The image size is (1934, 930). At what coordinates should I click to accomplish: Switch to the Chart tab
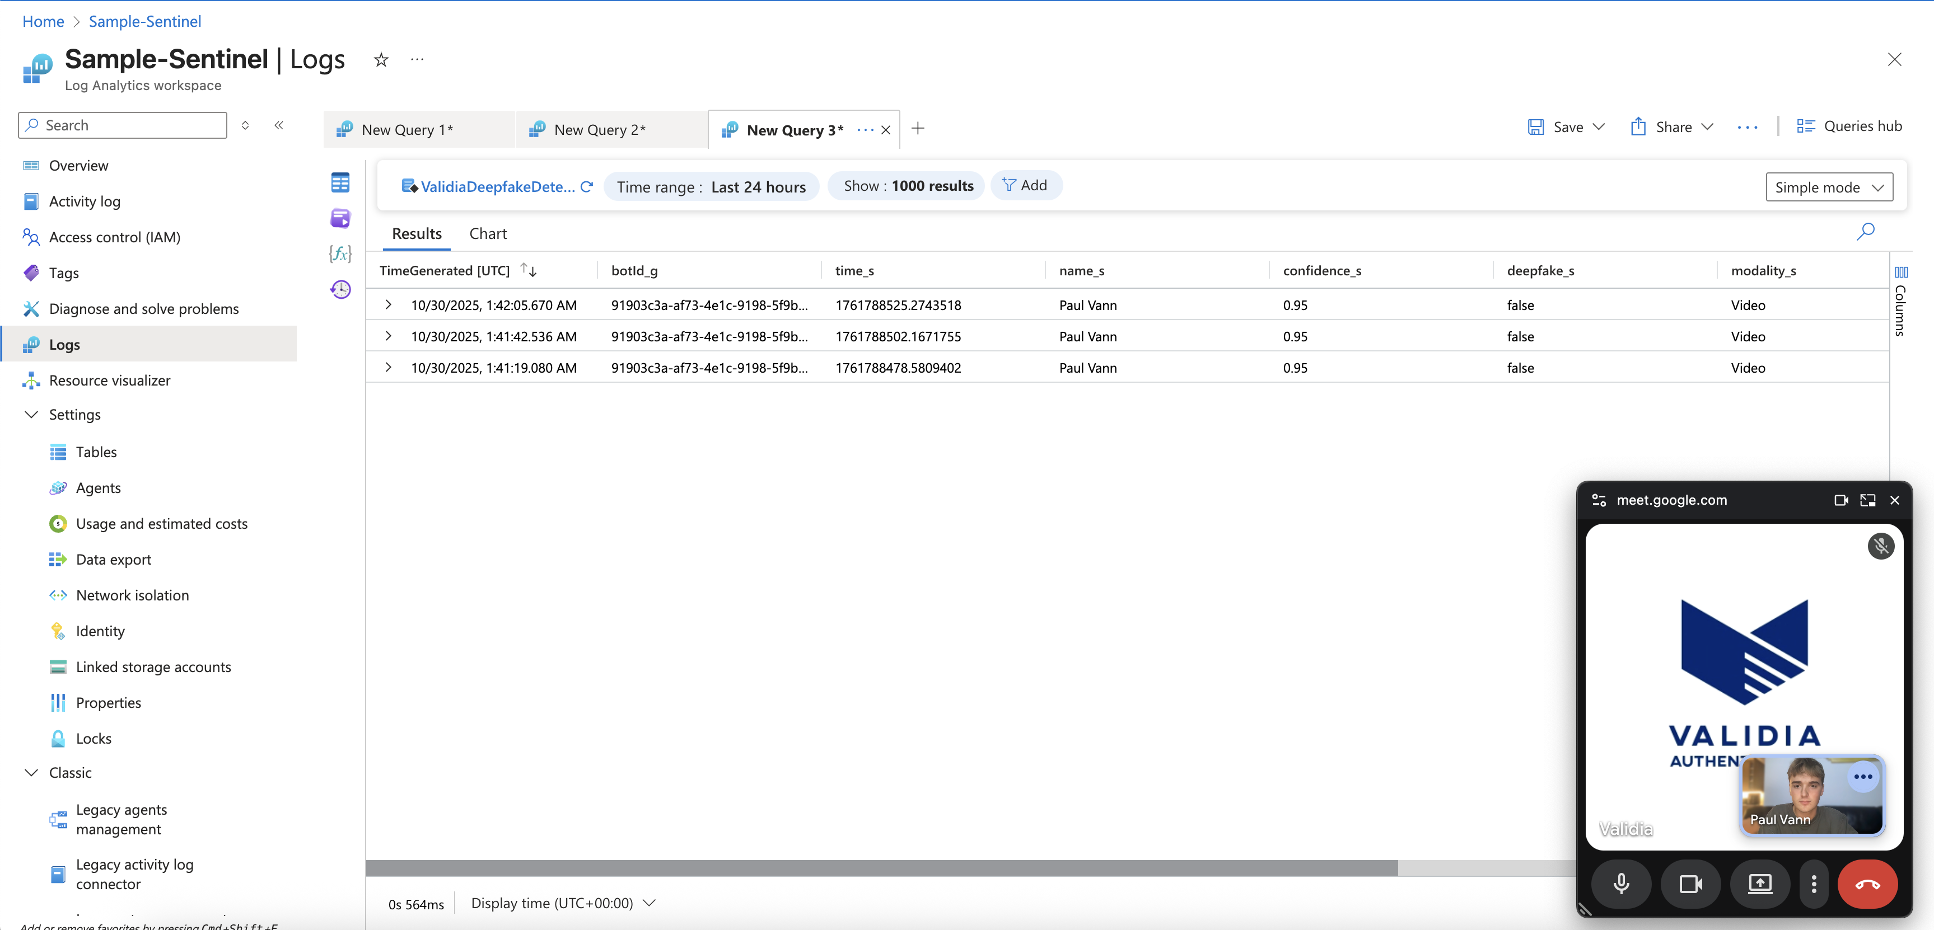(x=487, y=234)
